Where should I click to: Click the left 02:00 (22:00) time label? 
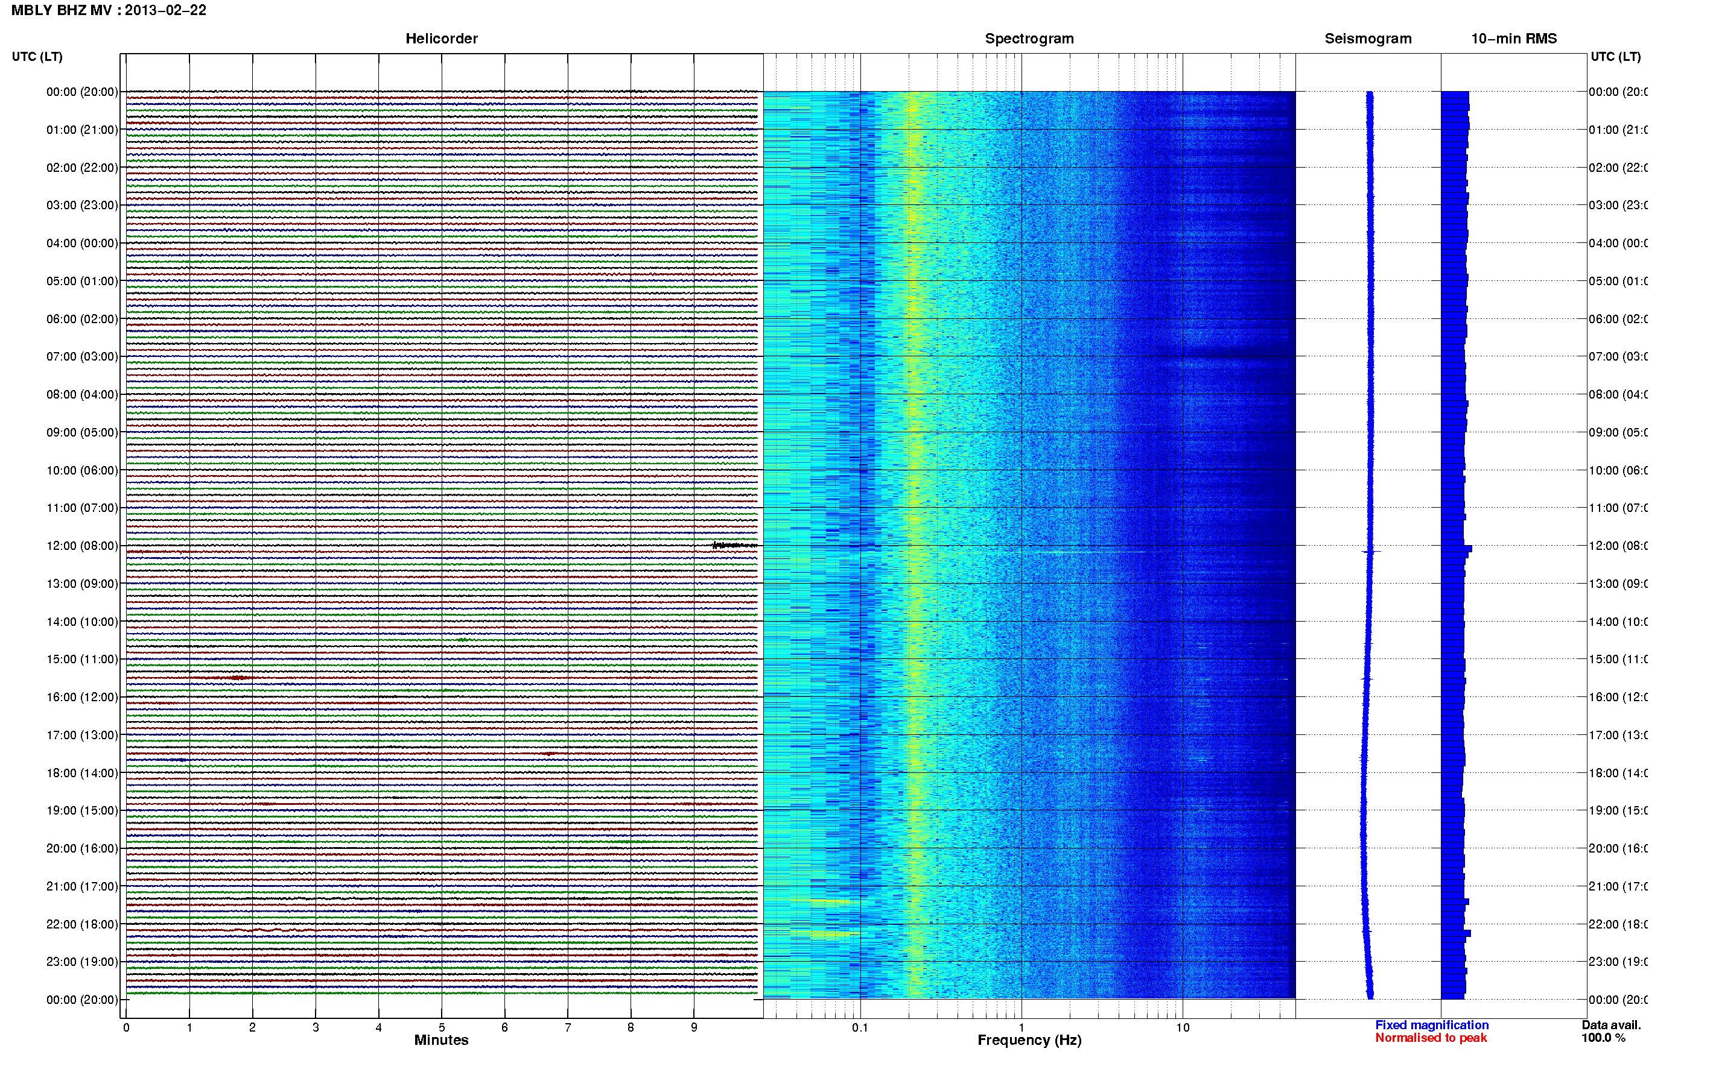(82, 168)
